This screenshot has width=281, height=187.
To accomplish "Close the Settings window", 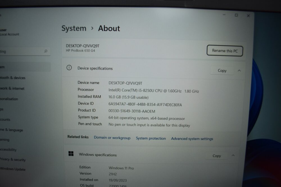I will [248, 16].
